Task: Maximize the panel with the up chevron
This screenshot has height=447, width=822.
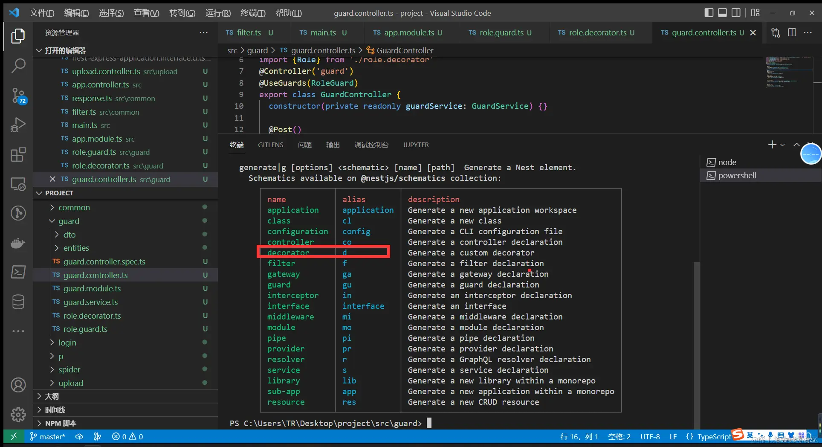Action: 796,145
